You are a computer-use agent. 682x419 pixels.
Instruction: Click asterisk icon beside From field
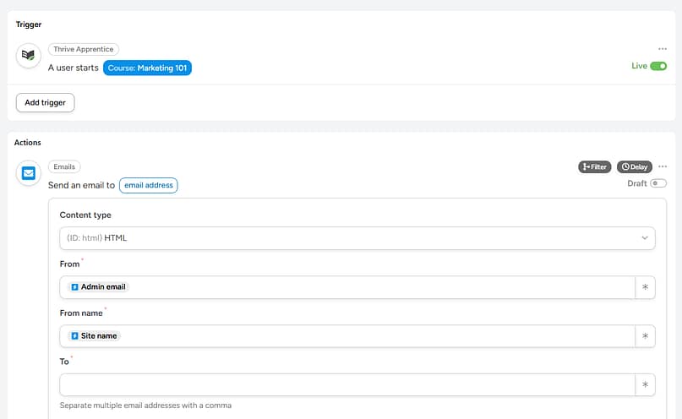[645, 287]
